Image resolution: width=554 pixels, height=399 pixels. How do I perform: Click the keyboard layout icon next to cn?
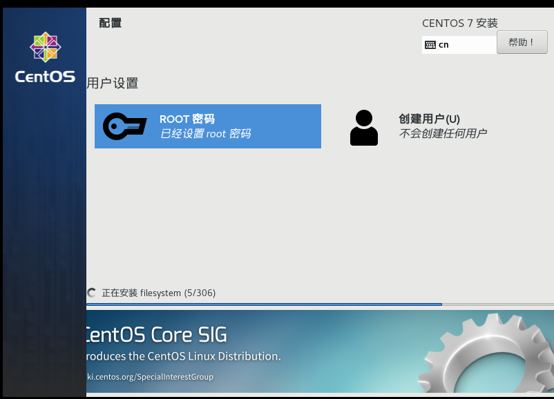click(432, 43)
